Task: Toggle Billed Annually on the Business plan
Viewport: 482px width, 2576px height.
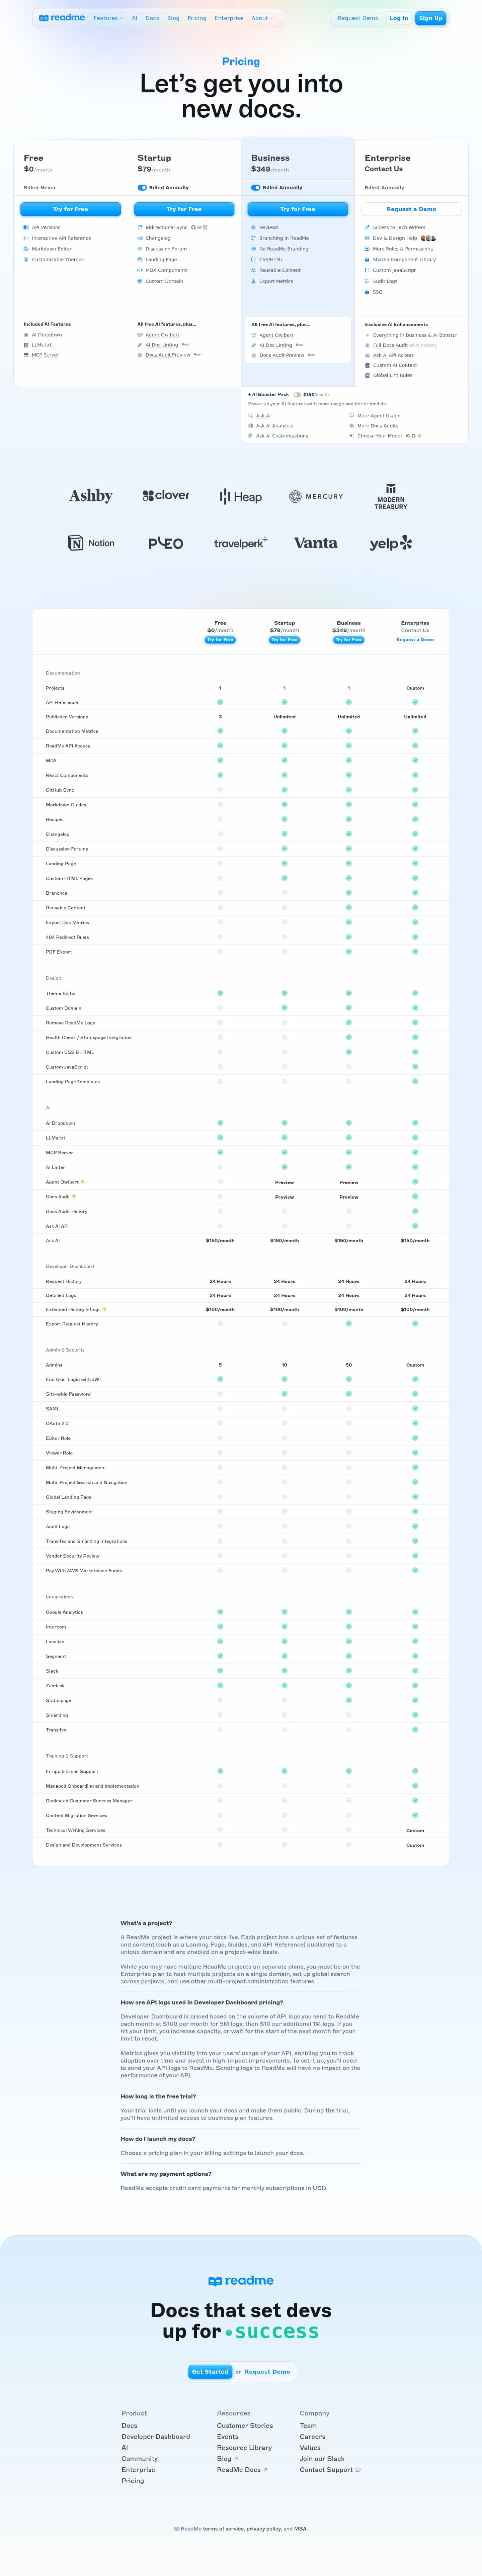Action: tap(256, 187)
